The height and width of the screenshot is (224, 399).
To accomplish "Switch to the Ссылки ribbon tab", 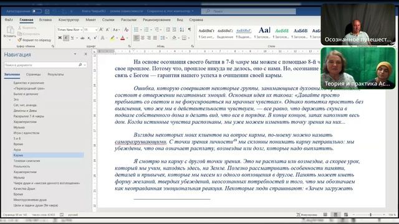I will coord(108,19).
